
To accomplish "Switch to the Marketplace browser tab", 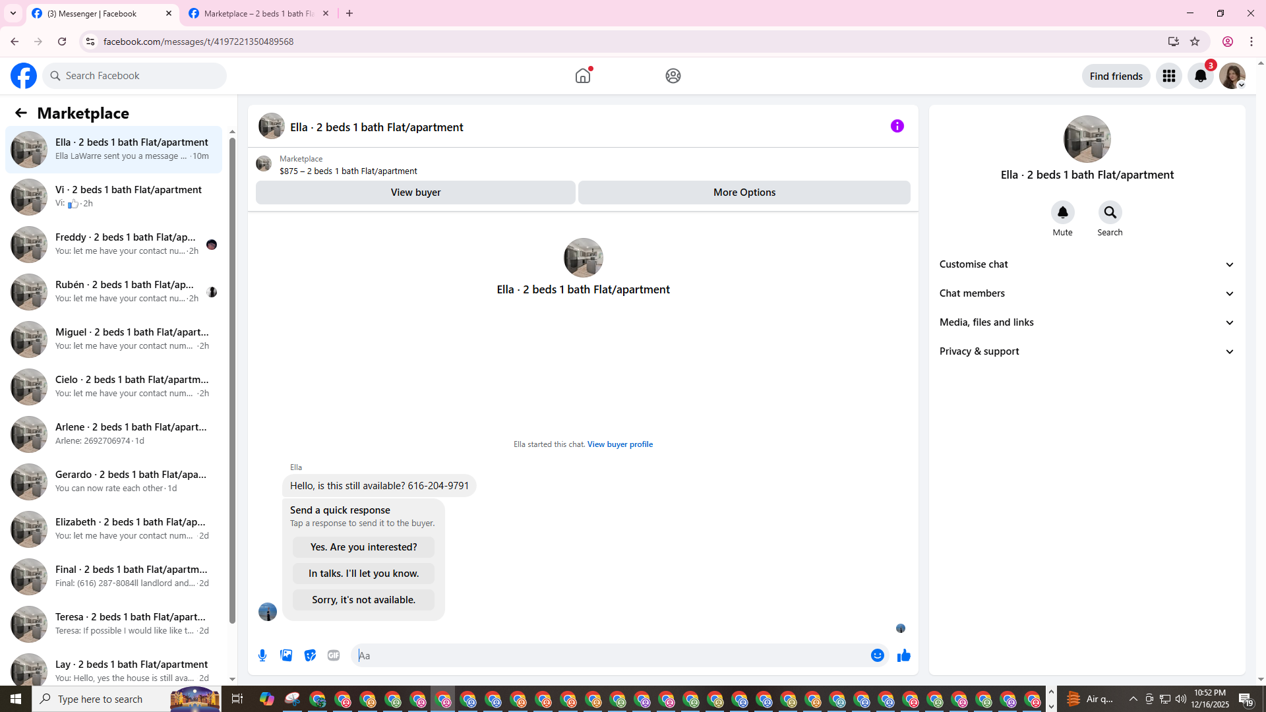I will (x=258, y=13).
